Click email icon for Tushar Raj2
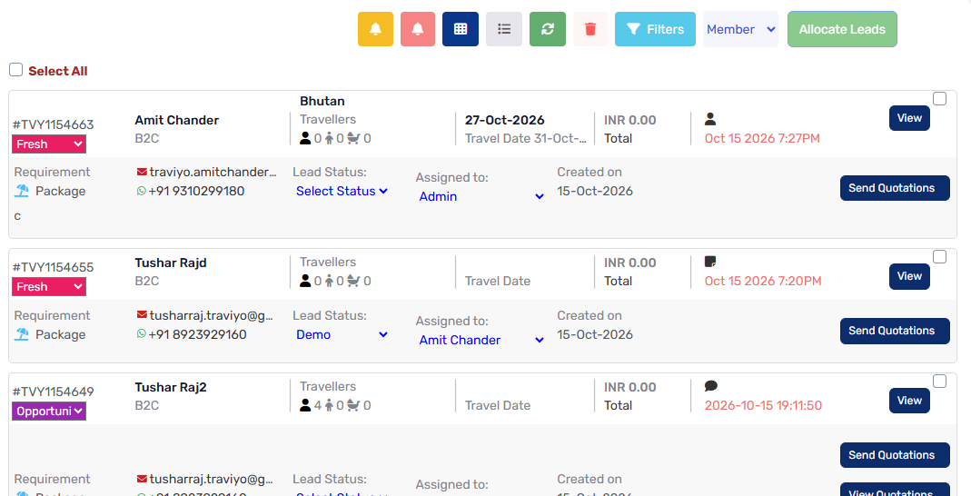This screenshot has height=496, width=971. (x=142, y=479)
